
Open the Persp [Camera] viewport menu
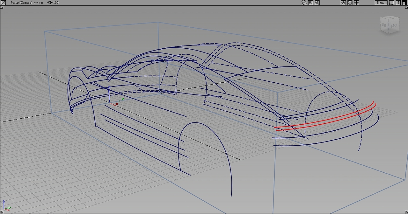pos(21,3)
